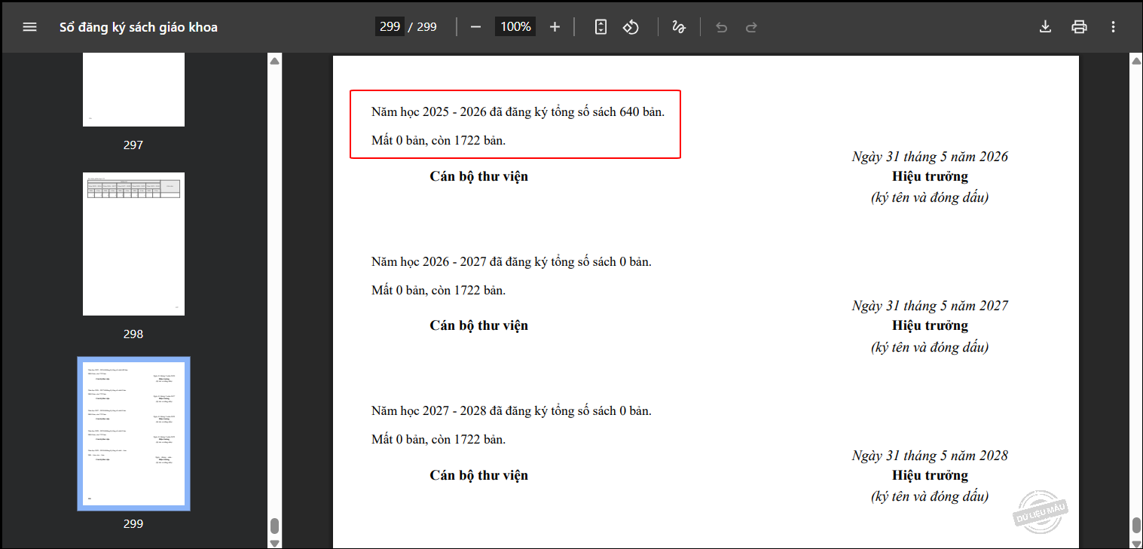Select the highlighted page 299 thumbnail
This screenshot has height=549, width=1143.
click(133, 434)
